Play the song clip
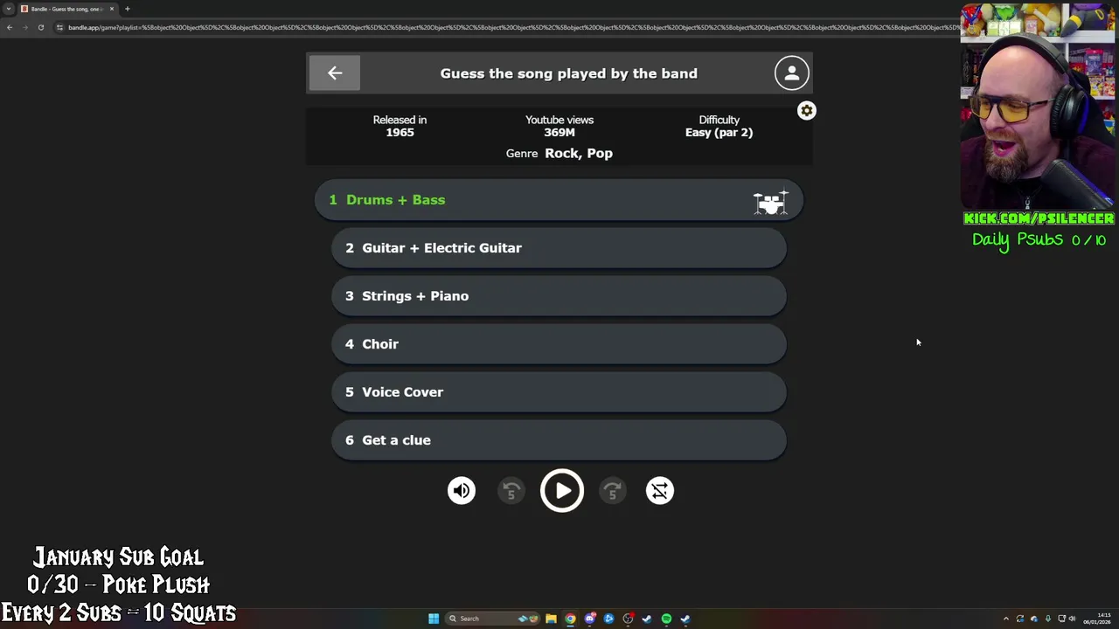 (x=561, y=490)
